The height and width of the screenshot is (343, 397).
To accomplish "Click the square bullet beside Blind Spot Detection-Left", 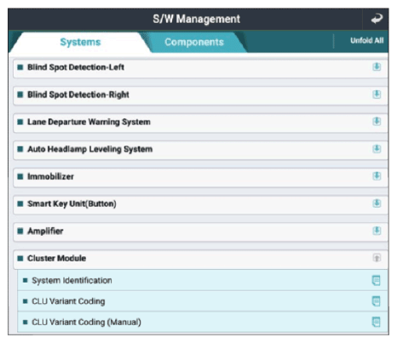I will pos(20,67).
